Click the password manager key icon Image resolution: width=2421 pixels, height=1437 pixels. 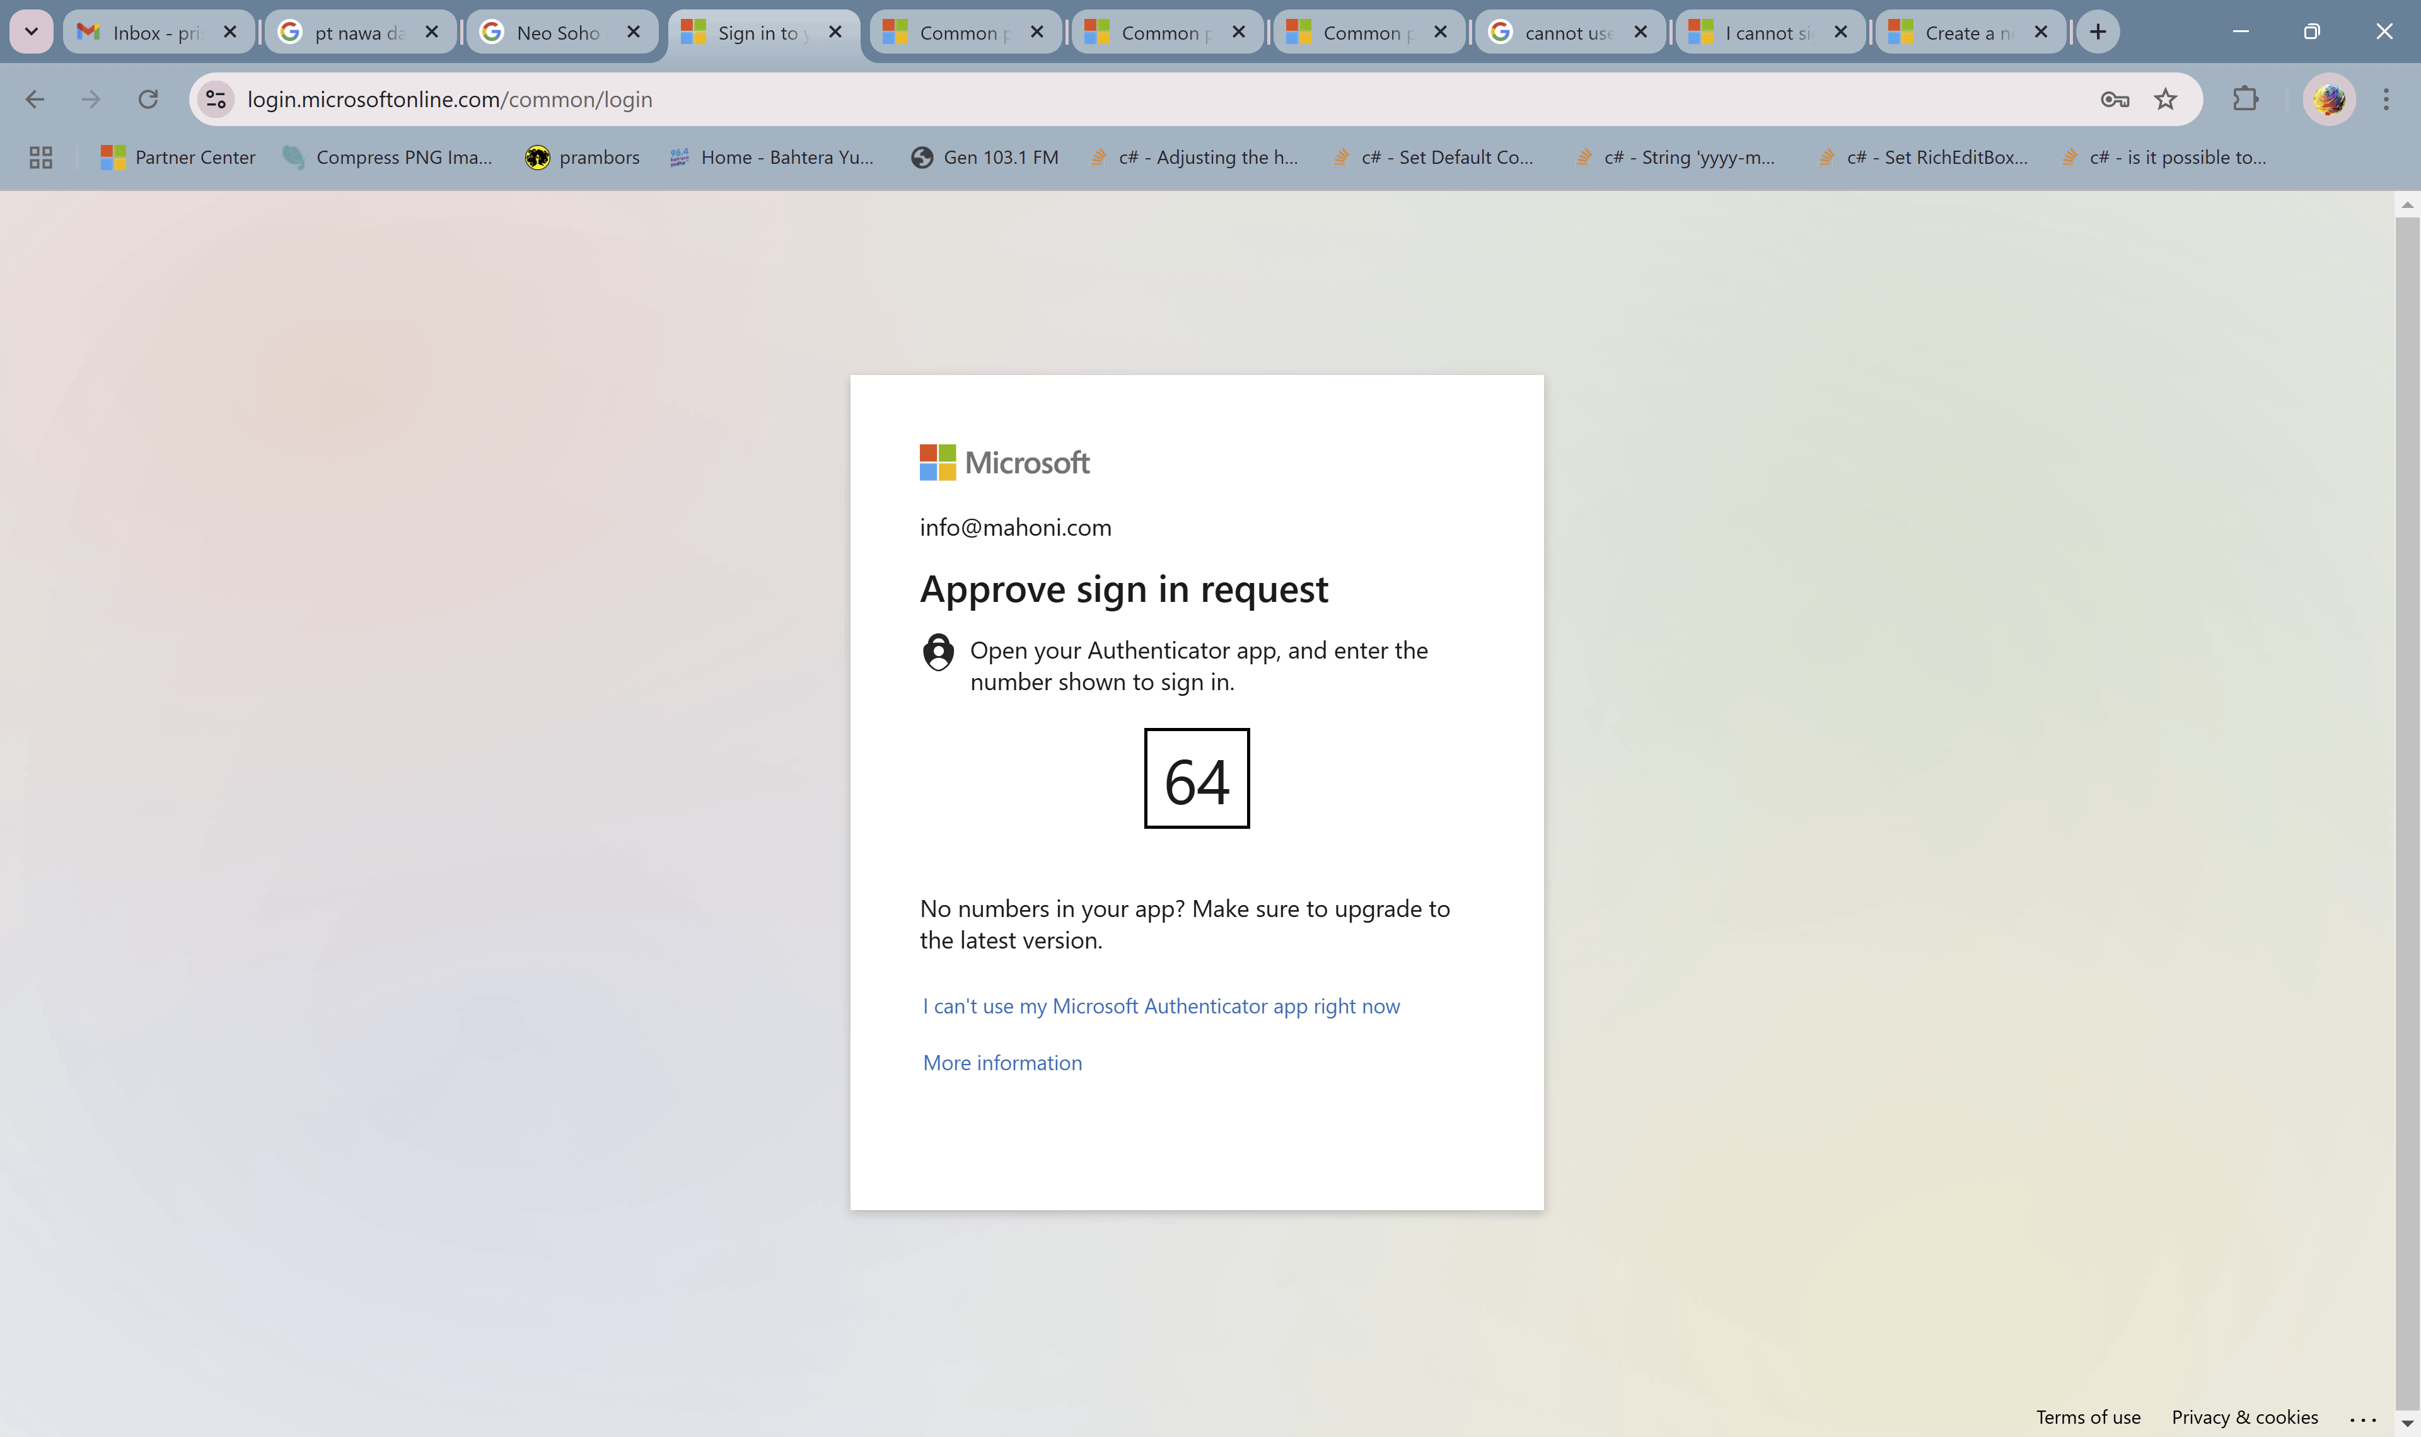coord(2114,99)
